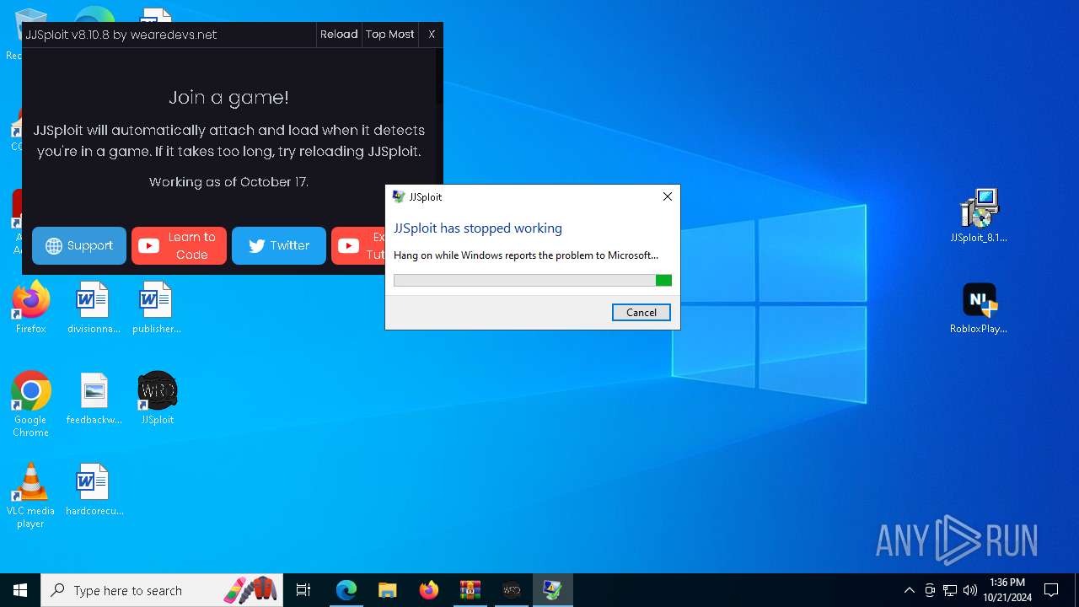1079x607 pixels.
Task: Click the JJSploit crash dialog title icon
Action: 399,196
